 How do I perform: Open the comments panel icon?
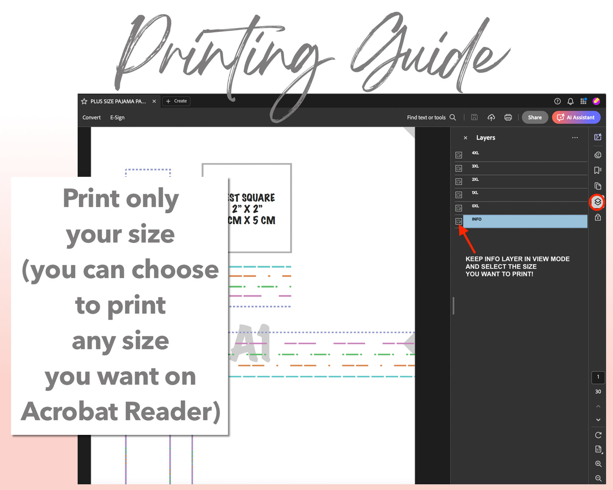click(x=597, y=155)
